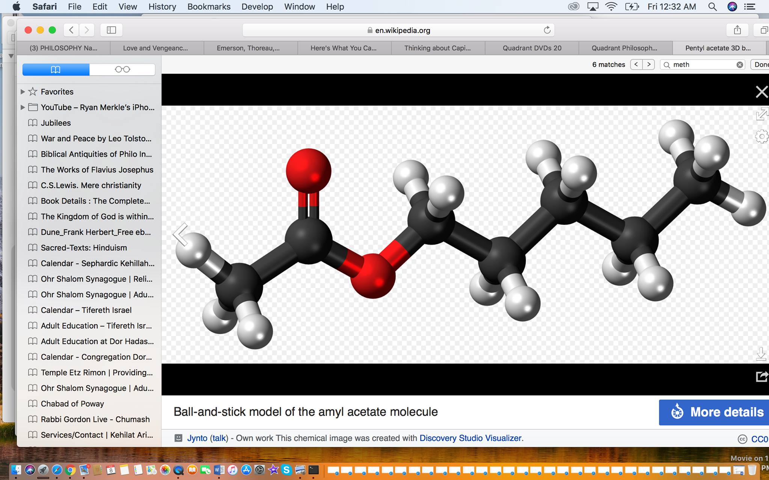The width and height of the screenshot is (769, 480).
Task: Open Notification Center icon
Action: [x=749, y=6]
